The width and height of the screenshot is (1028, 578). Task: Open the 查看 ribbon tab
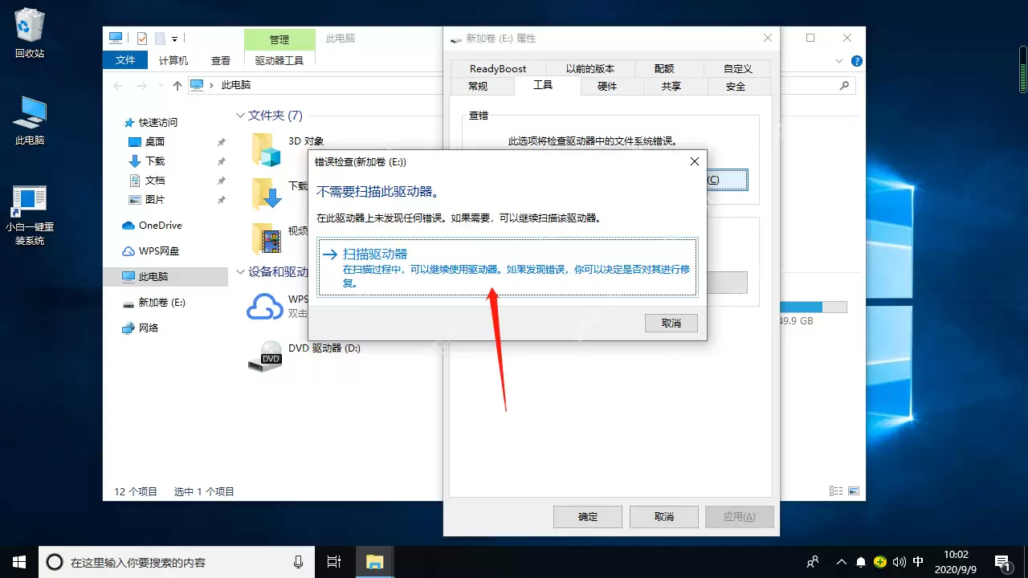[220, 59]
